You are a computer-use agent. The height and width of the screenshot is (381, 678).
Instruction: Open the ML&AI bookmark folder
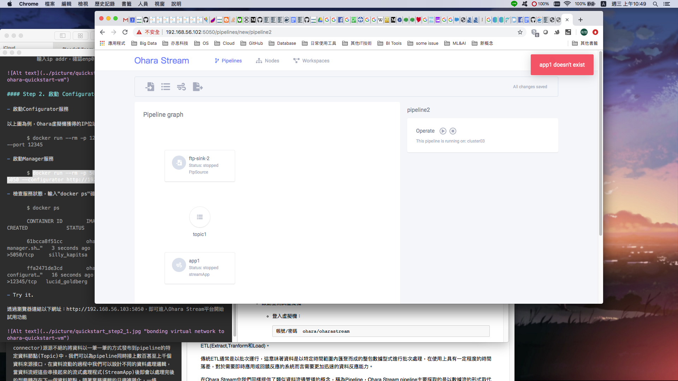(x=455, y=43)
